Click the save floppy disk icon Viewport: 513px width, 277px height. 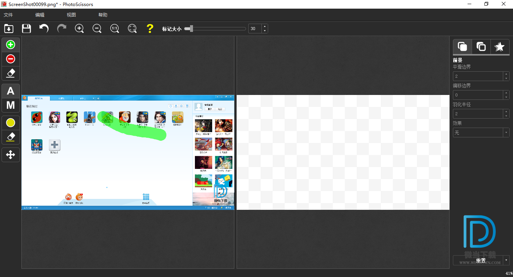click(26, 29)
